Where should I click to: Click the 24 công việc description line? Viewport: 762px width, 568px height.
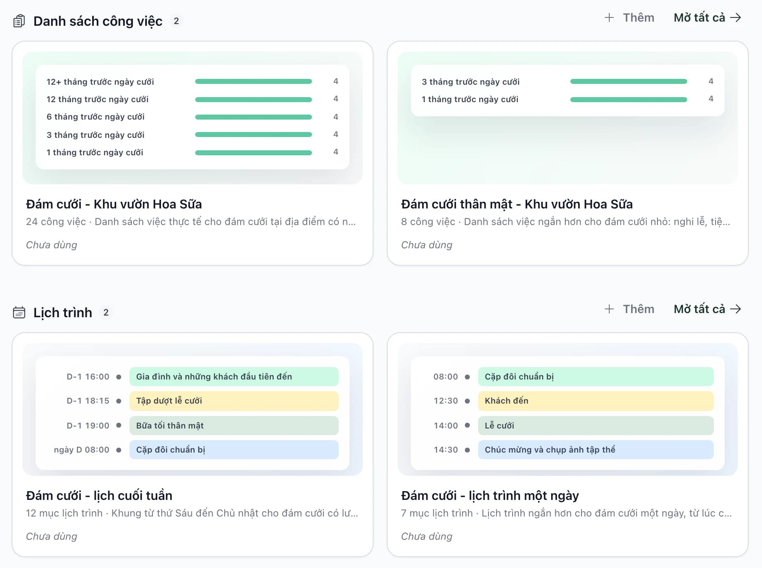click(x=191, y=222)
